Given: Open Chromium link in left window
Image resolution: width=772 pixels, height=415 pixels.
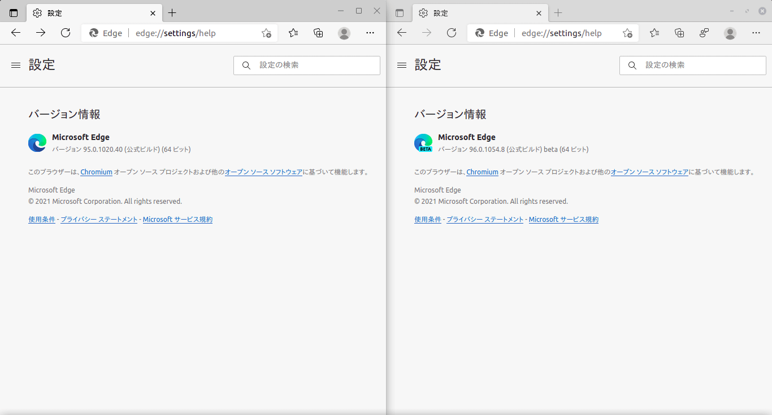Looking at the screenshot, I should pos(96,172).
